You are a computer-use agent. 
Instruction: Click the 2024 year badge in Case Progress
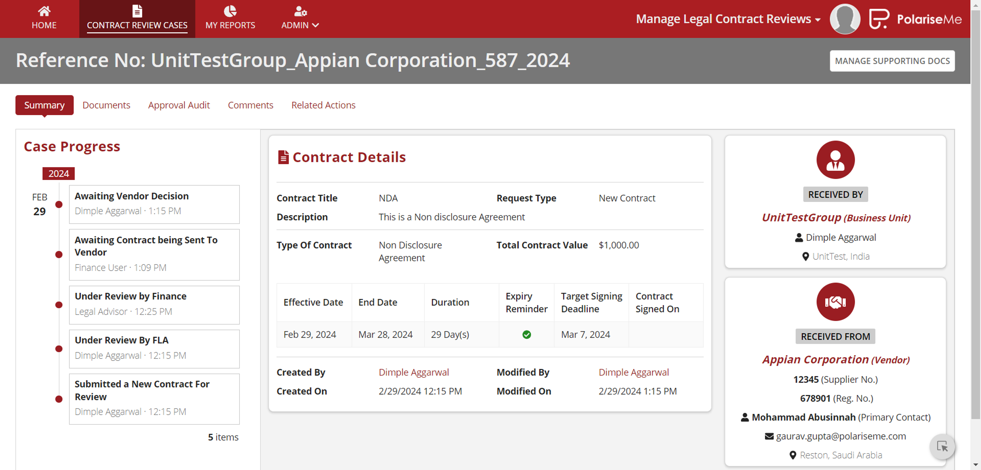[x=58, y=173]
